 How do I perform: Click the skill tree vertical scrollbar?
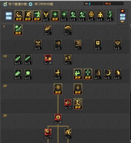pyautogui.click(x=130, y=84)
